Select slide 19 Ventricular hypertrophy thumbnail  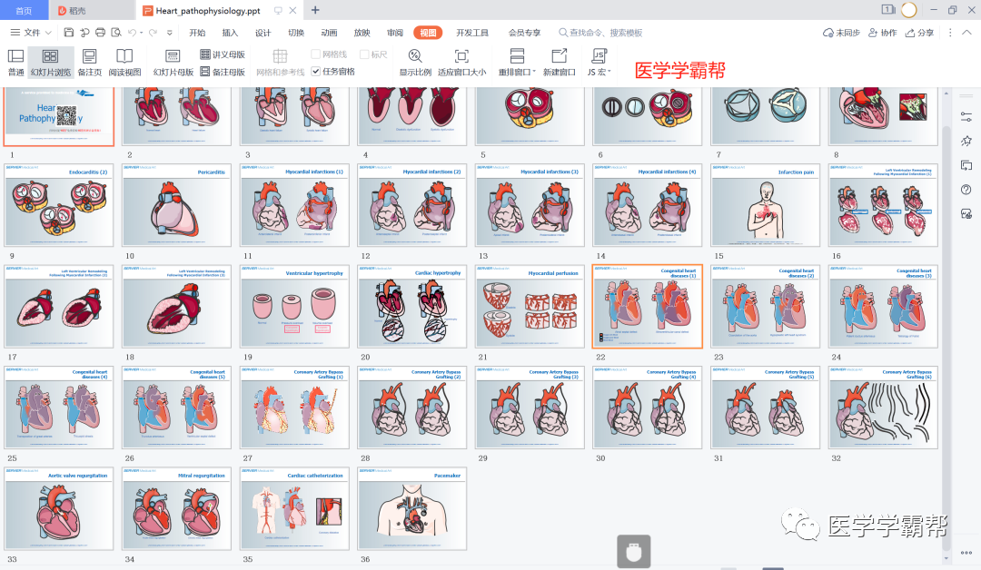(294, 306)
